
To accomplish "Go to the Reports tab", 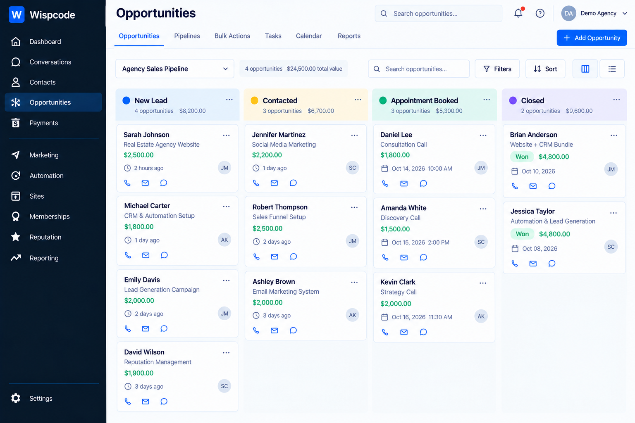I will (349, 36).
